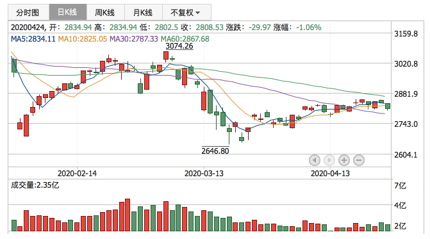This screenshot has width=430, height=239.
Task: Zoom out with the minus icon
Action: tap(359, 160)
